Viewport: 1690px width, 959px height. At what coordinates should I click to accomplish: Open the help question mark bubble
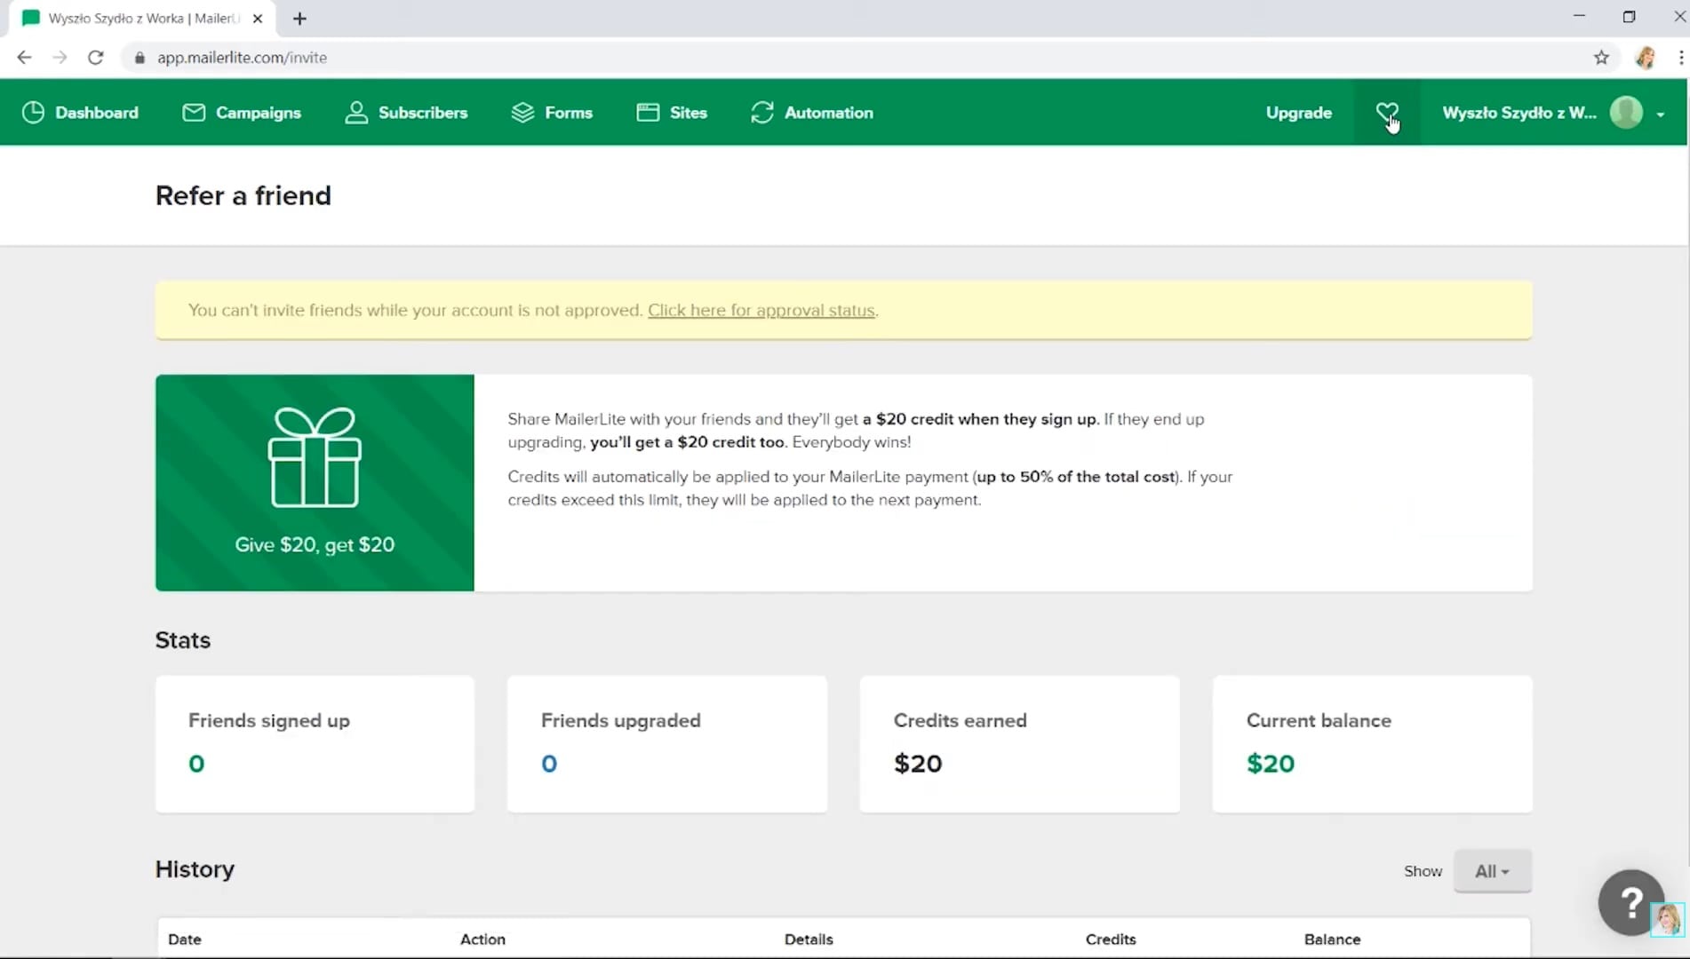[x=1631, y=902]
